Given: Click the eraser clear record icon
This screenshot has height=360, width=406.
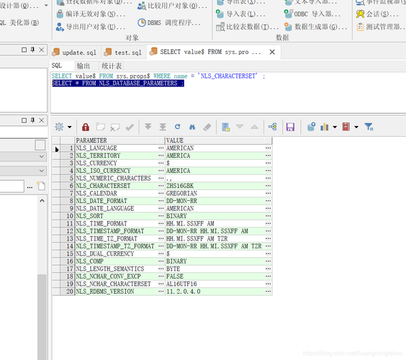Looking at the screenshot, I should pyautogui.click(x=207, y=127).
